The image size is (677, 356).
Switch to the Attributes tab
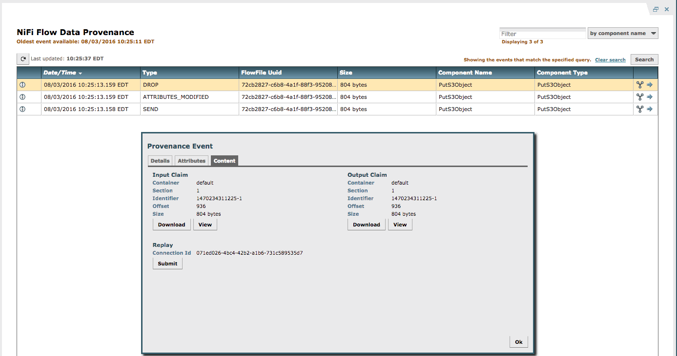pyautogui.click(x=191, y=161)
